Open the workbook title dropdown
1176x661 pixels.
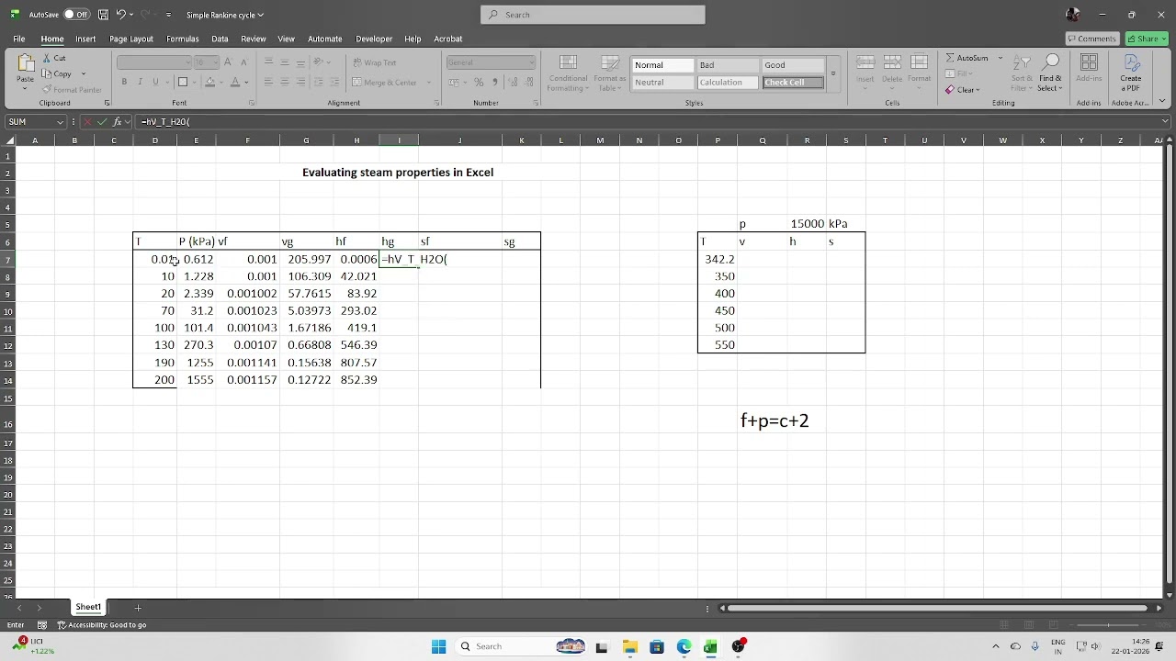click(261, 15)
